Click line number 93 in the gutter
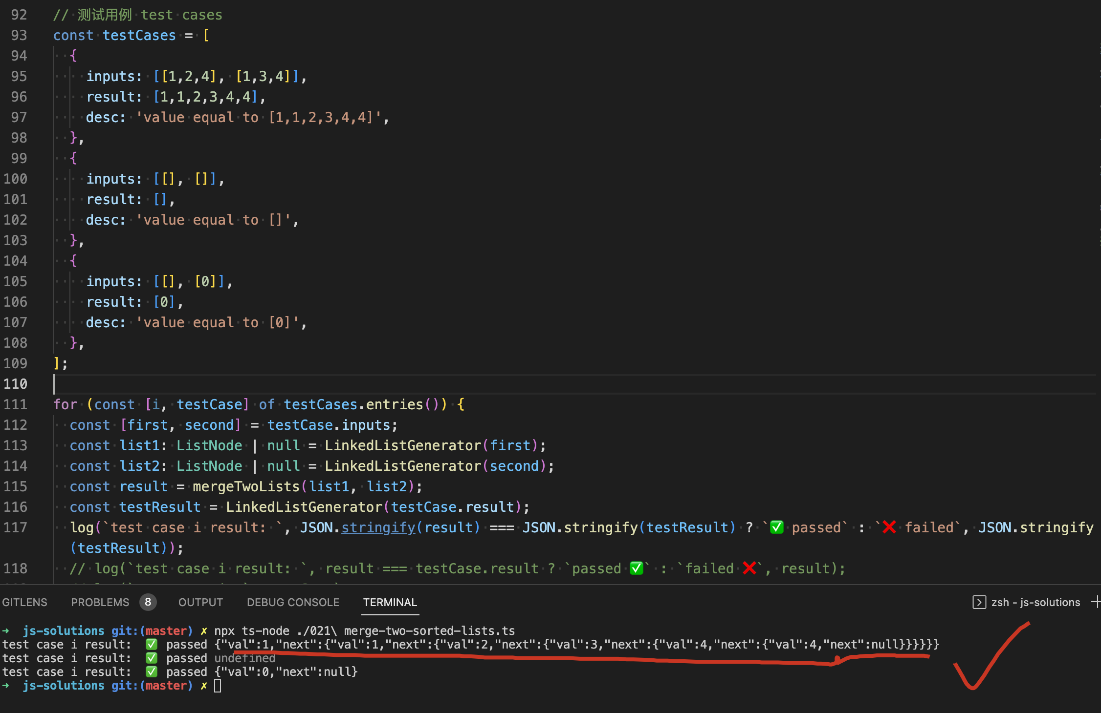The image size is (1101, 713). tap(19, 35)
